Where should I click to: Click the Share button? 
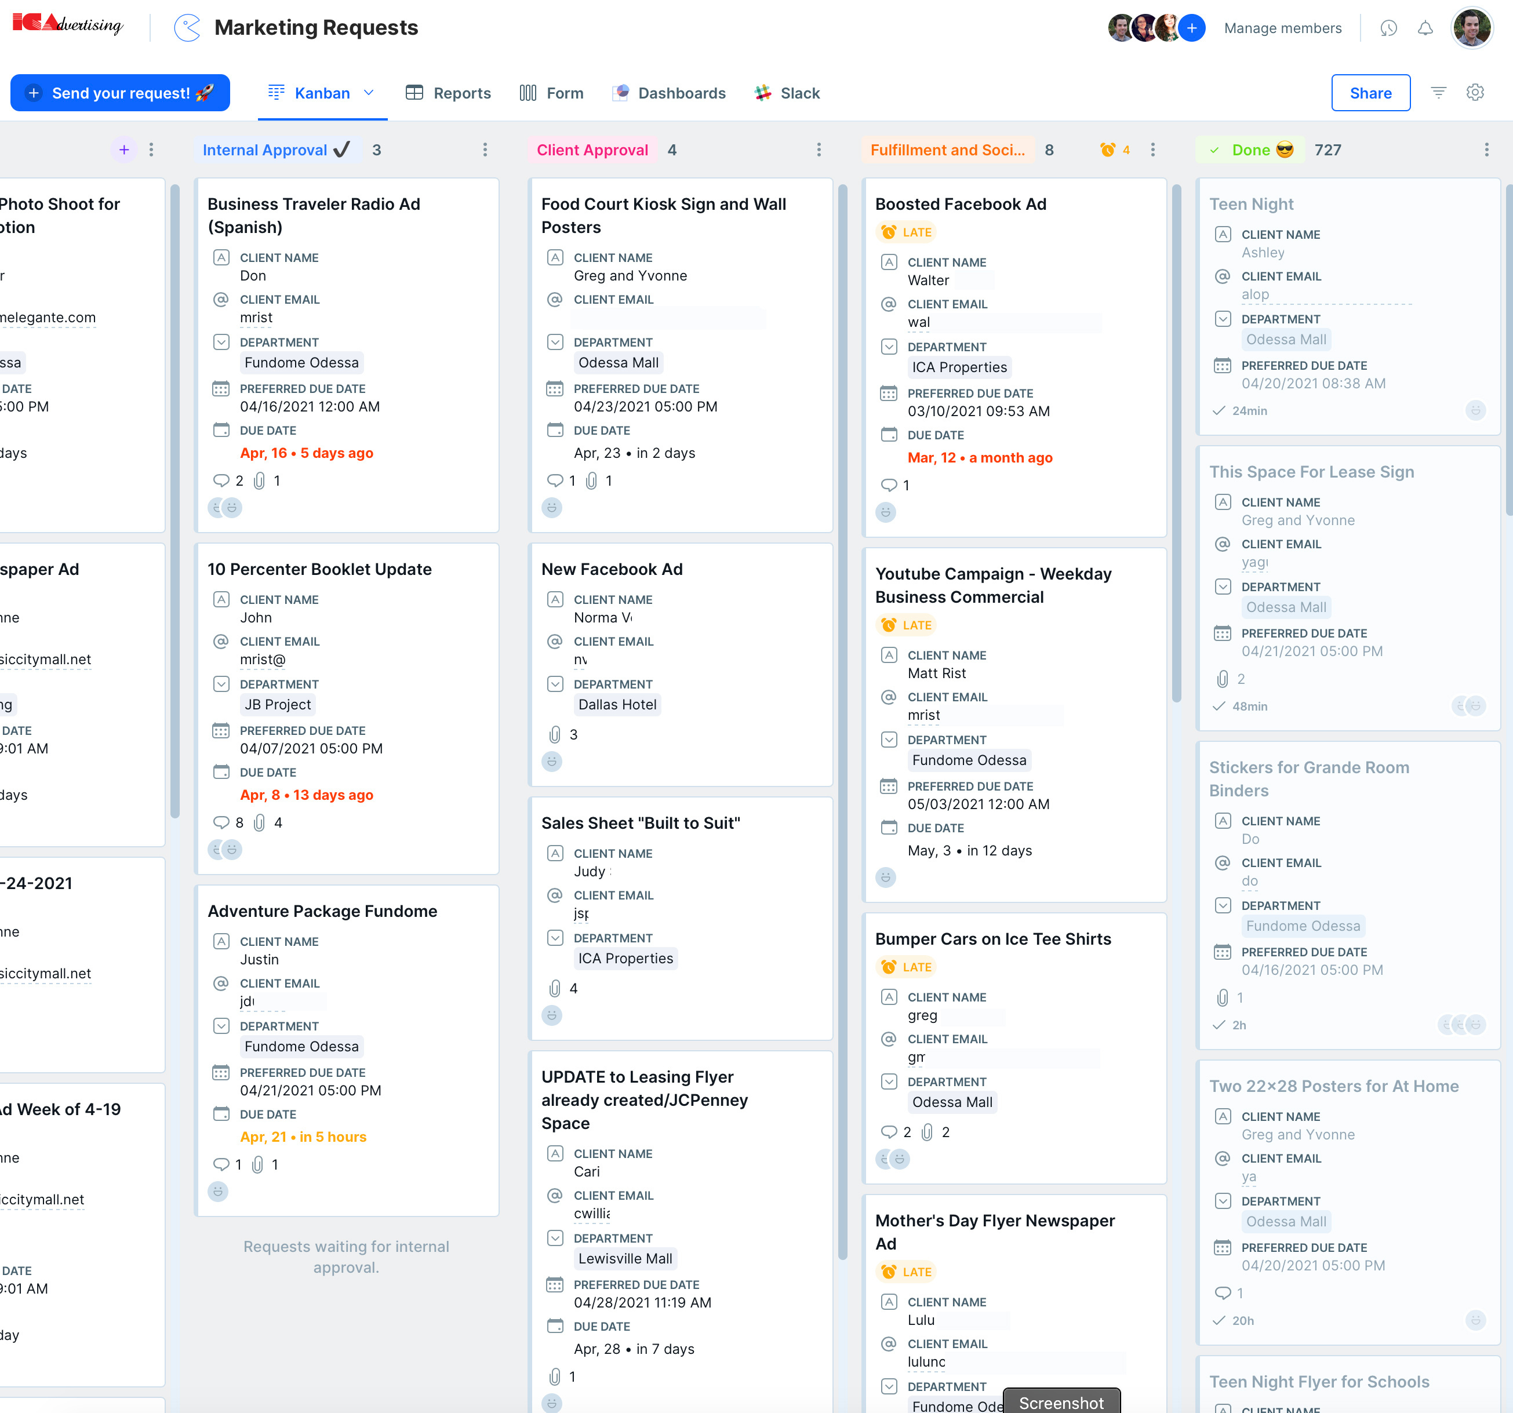pyautogui.click(x=1370, y=93)
